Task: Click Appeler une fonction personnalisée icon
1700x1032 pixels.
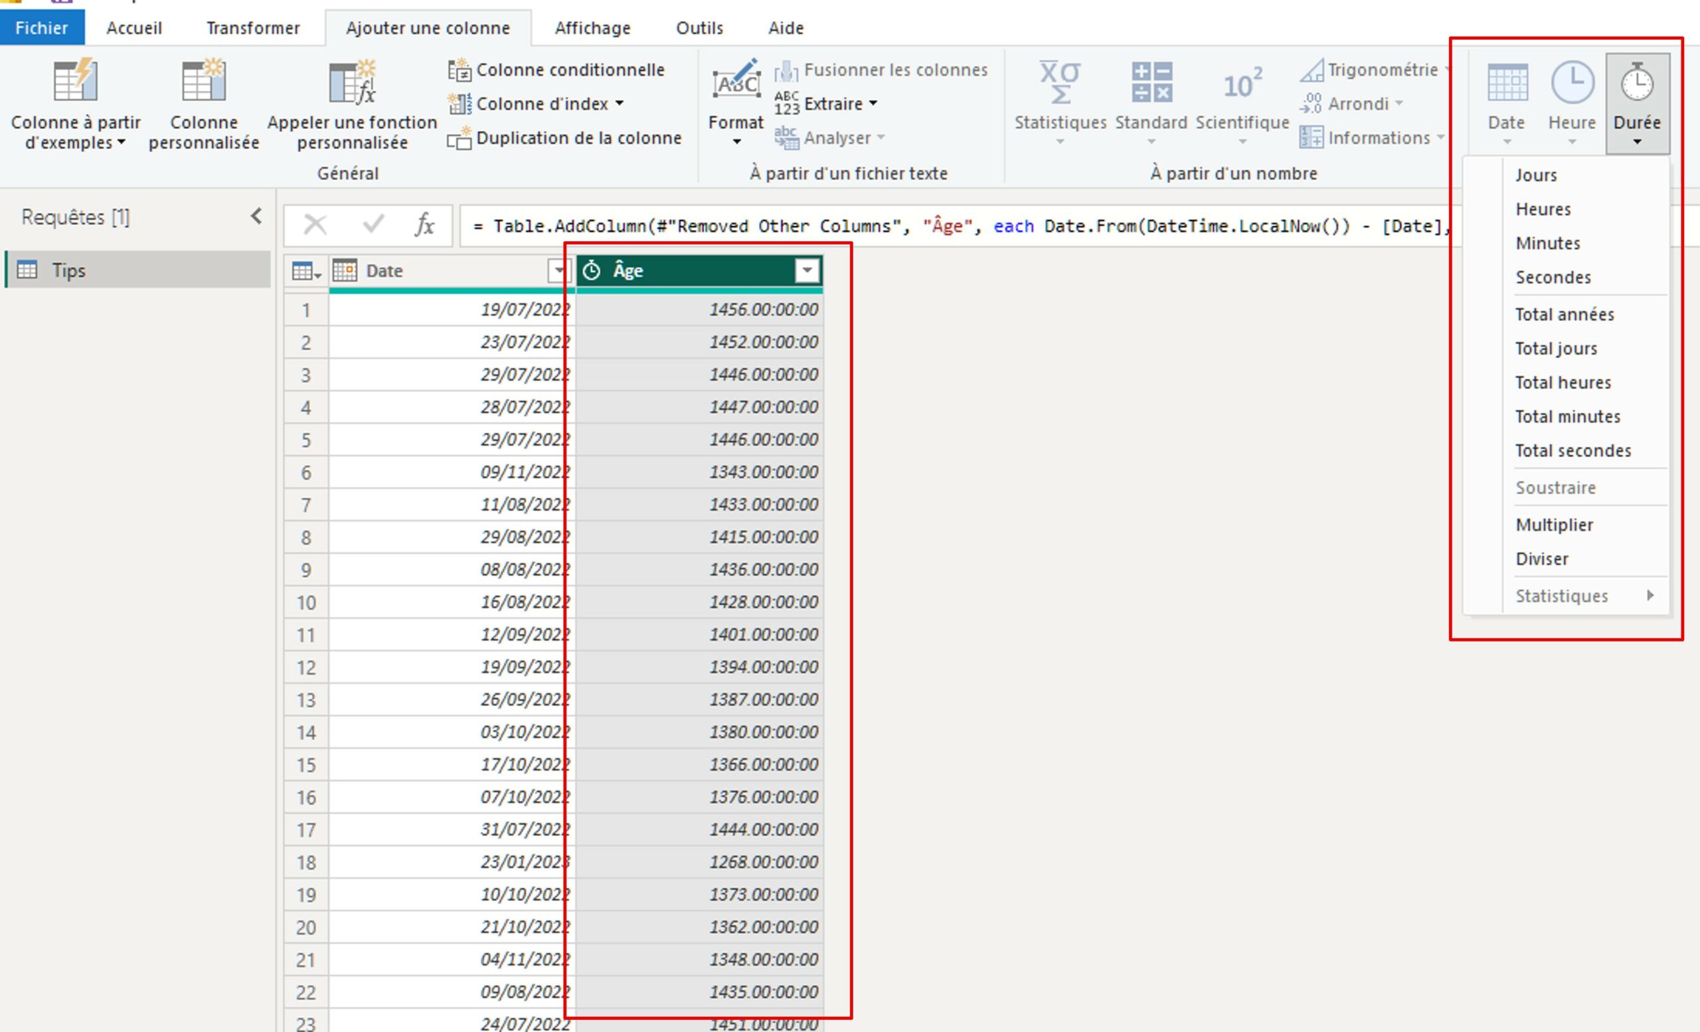Action: (x=352, y=82)
